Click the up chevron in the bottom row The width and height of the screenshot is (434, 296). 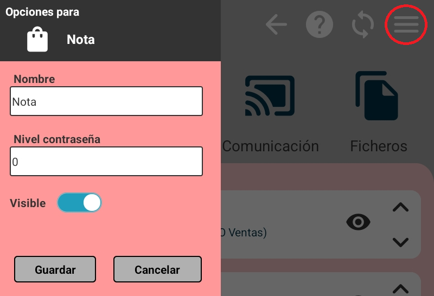click(x=400, y=289)
